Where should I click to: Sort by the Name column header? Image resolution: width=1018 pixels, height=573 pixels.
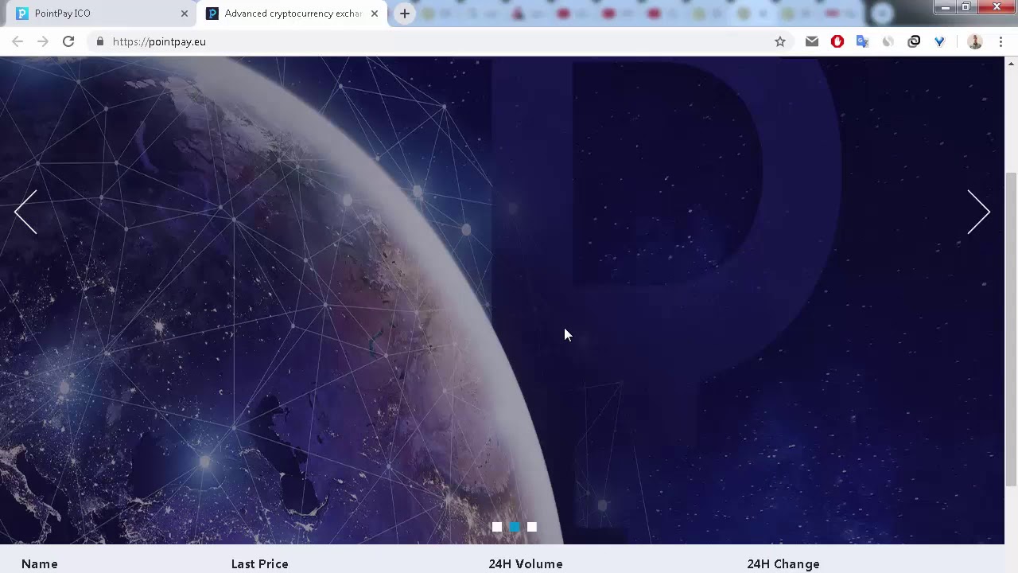point(40,563)
